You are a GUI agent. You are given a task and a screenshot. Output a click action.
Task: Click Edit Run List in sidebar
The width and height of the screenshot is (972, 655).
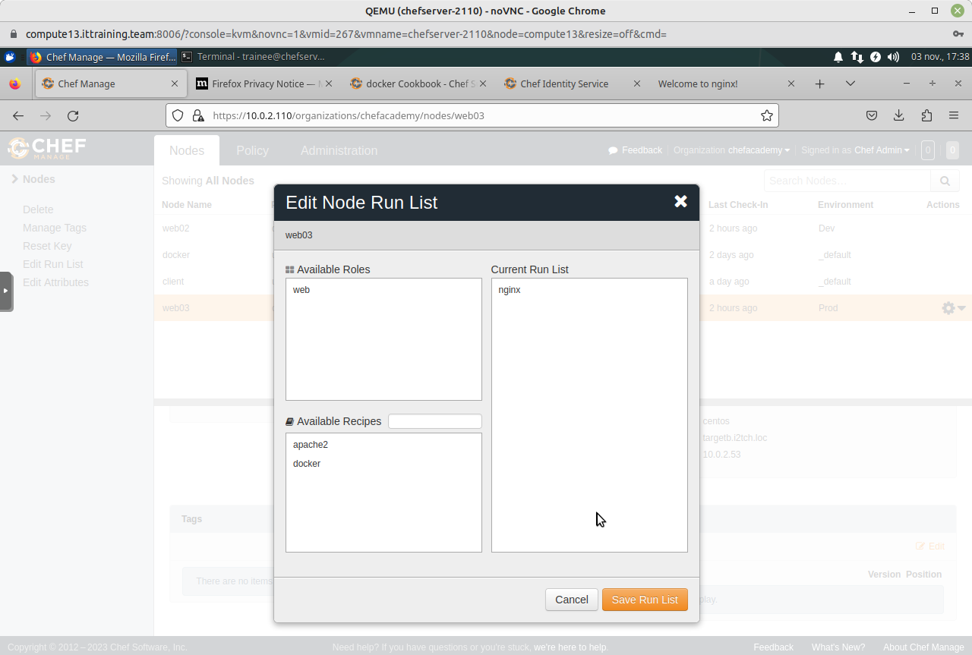pyautogui.click(x=53, y=264)
